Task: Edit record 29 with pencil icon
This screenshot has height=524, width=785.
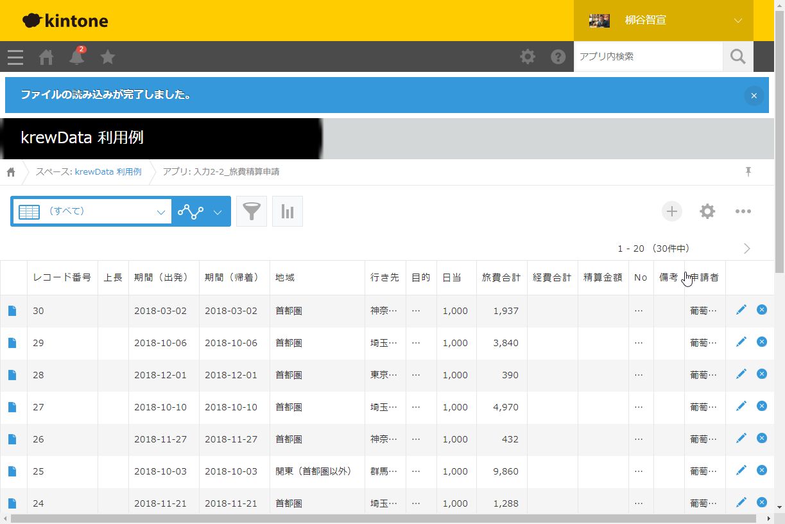Action: pyautogui.click(x=741, y=342)
